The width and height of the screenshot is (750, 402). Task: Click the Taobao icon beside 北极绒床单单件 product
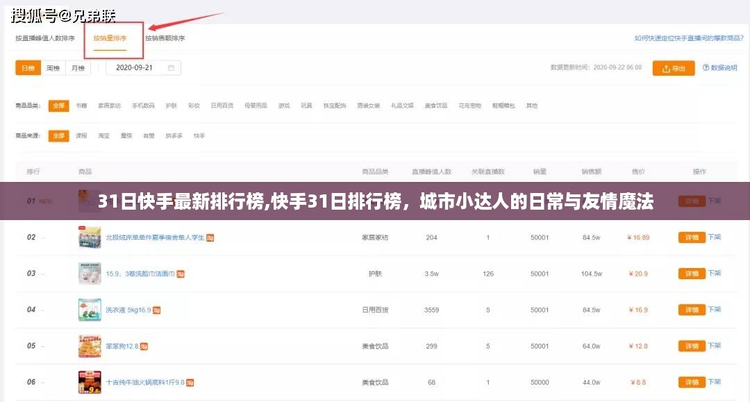(x=210, y=237)
